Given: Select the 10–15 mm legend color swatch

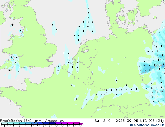Looking at the screenshot, I should tap(35, 124).
